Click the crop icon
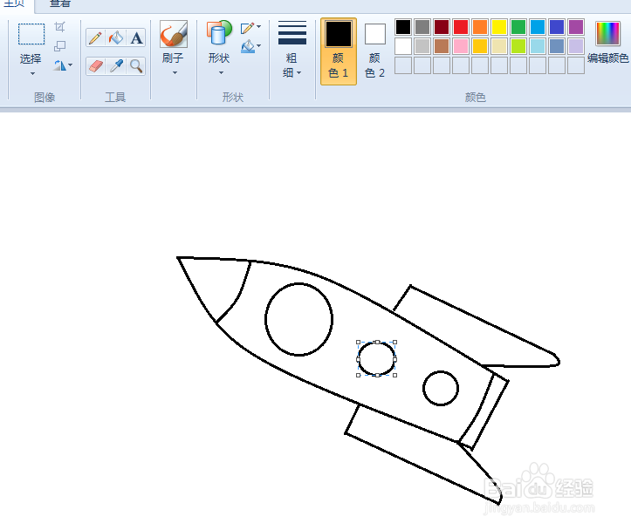 coord(59,27)
